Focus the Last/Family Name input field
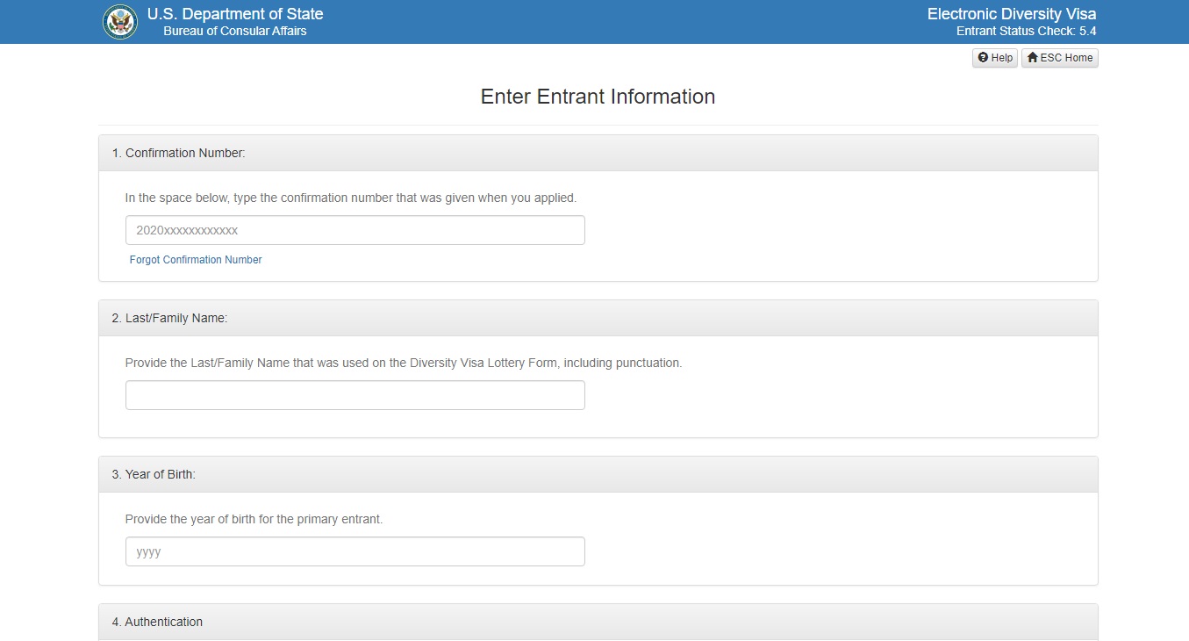 tap(355, 395)
